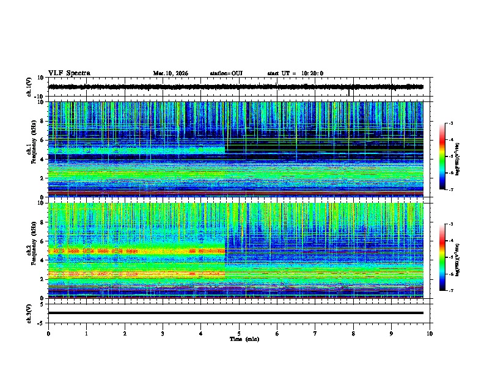Select the log(PSD) label beside ch.2 colorbar

click(457, 260)
